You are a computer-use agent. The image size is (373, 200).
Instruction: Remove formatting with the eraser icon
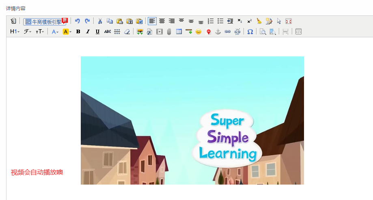coord(127,32)
